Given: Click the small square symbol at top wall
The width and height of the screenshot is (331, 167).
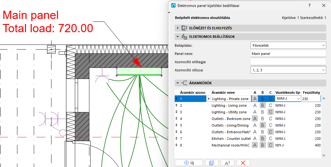Looking at the screenshot, I should point(51,49).
